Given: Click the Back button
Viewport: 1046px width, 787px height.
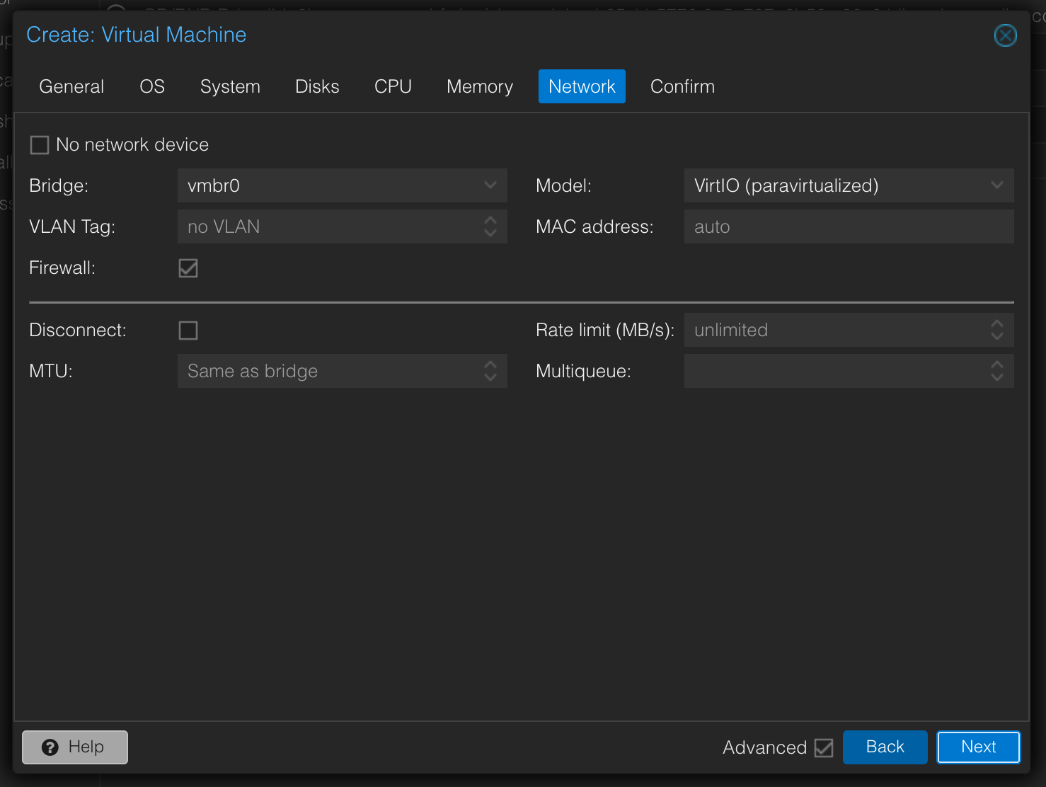Looking at the screenshot, I should click(885, 747).
